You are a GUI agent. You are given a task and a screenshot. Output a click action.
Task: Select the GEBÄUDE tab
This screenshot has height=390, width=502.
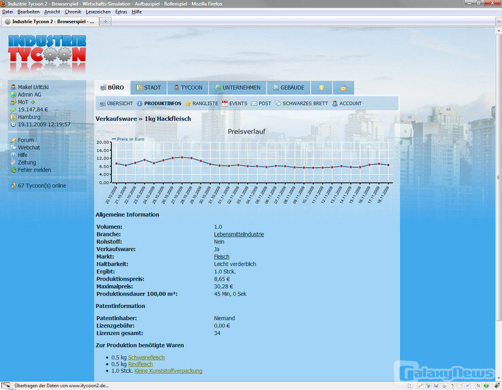288,87
